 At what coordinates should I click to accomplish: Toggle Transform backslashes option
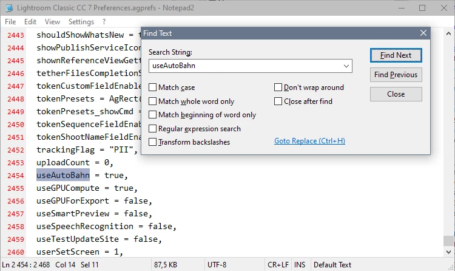click(x=152, y=142)
